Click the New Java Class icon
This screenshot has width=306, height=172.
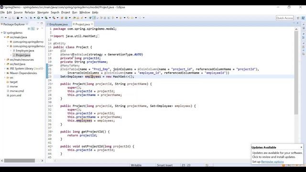66,18
